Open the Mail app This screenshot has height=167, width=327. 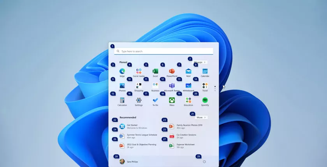click(188, 71)
